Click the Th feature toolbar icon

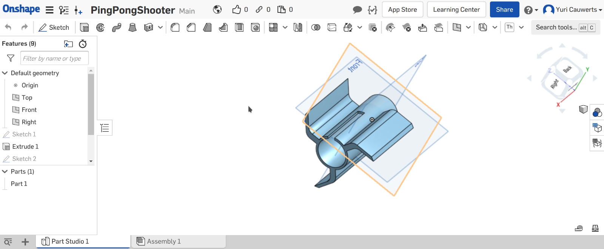click(510, 27)
